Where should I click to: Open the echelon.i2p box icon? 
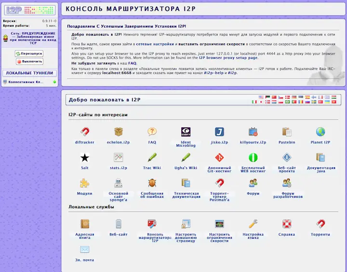(119, 132)
